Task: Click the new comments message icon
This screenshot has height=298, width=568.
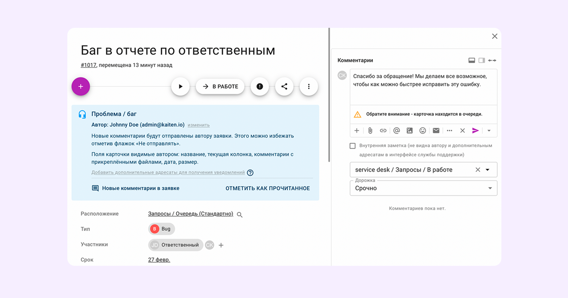Action: [95, 188]
